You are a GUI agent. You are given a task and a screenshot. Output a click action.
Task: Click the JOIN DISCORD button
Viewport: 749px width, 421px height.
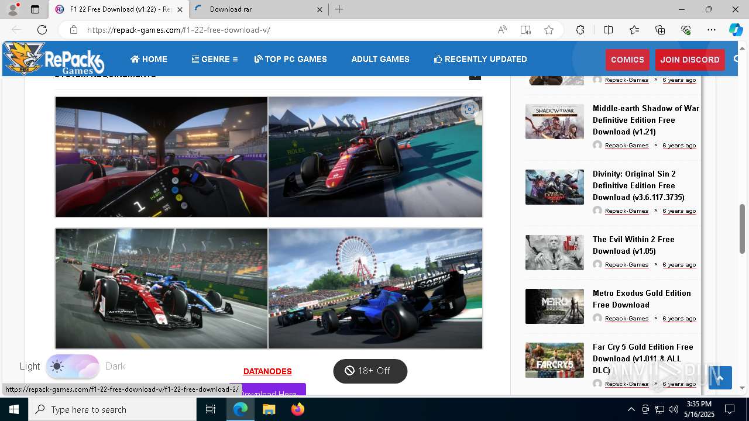pyautogui.click(x=690, y=60)
